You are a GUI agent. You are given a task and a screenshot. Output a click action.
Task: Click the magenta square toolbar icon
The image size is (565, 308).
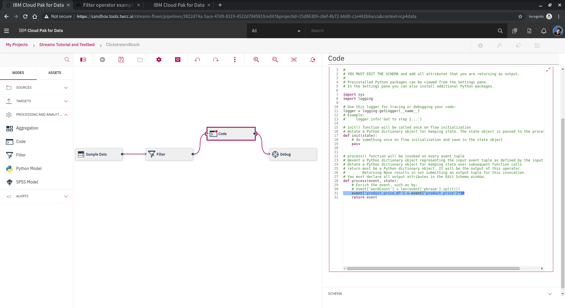(178, 60)
